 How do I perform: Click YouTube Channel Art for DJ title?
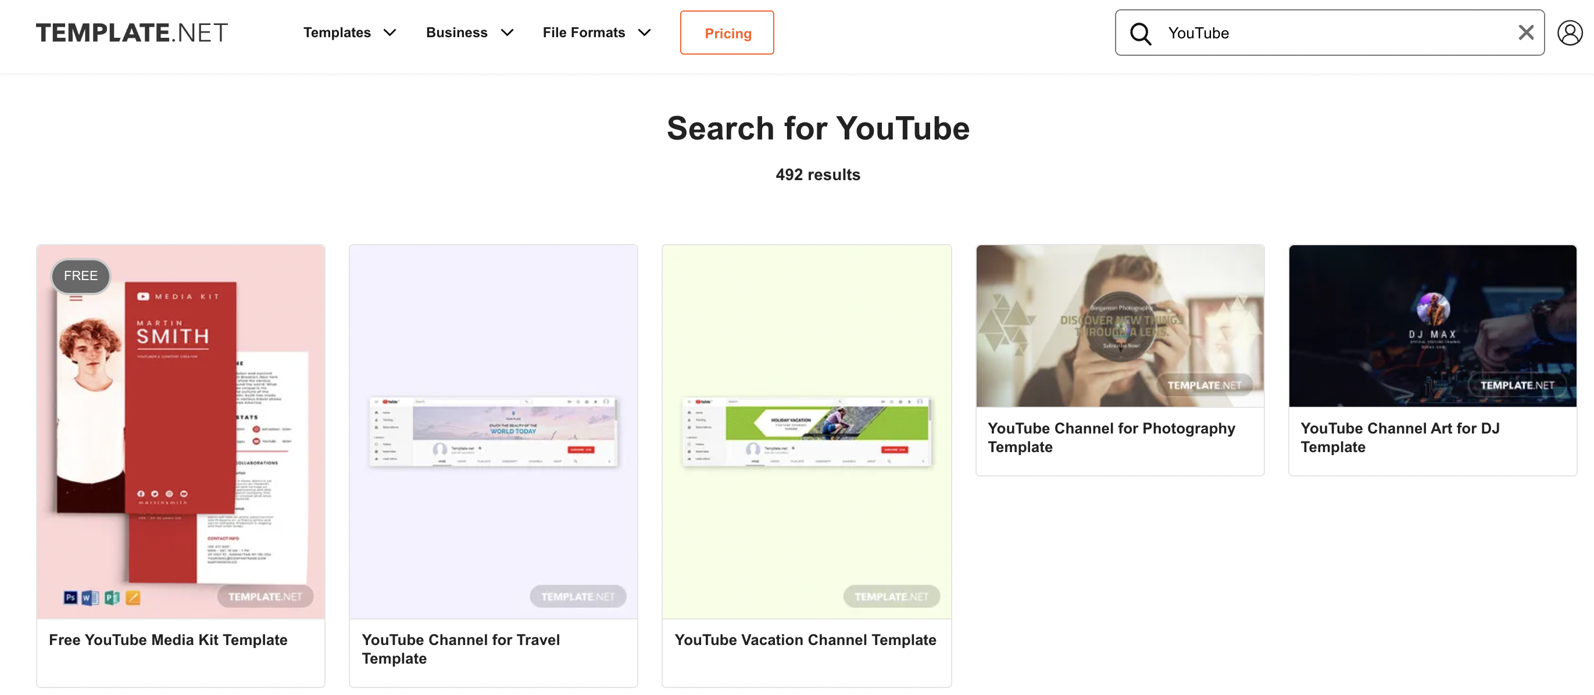coord(1400,438)
